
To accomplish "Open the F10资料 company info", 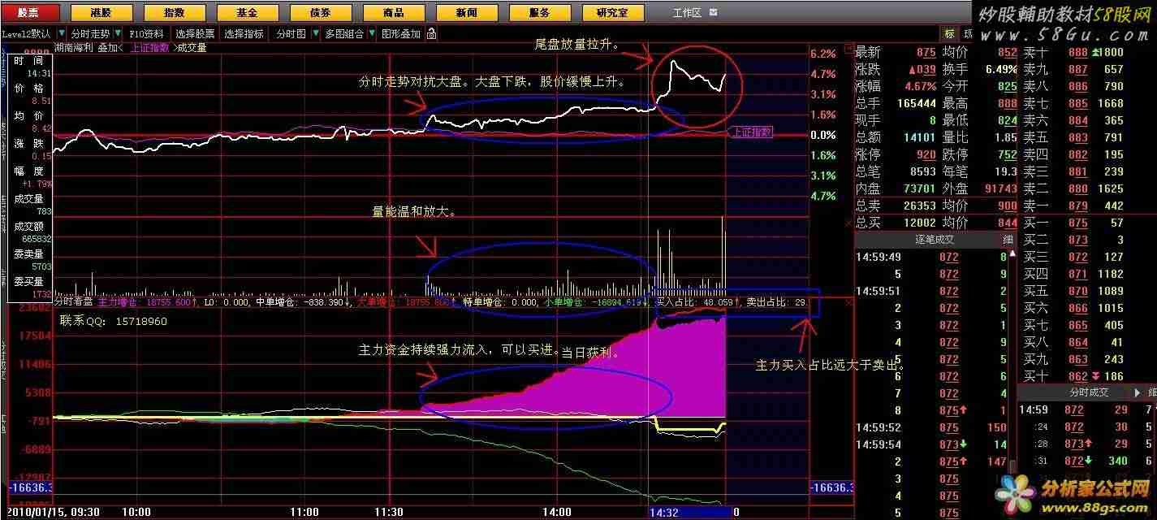I will 147,34.
